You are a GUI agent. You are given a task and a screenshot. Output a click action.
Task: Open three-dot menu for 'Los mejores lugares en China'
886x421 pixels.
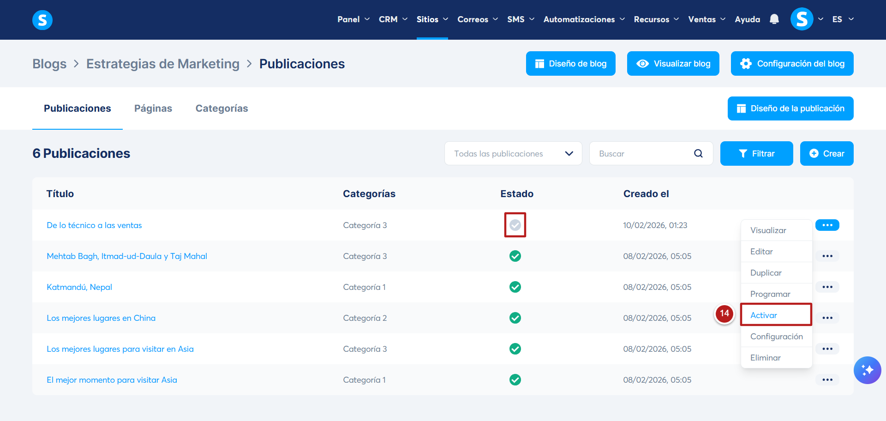point(827,318)
